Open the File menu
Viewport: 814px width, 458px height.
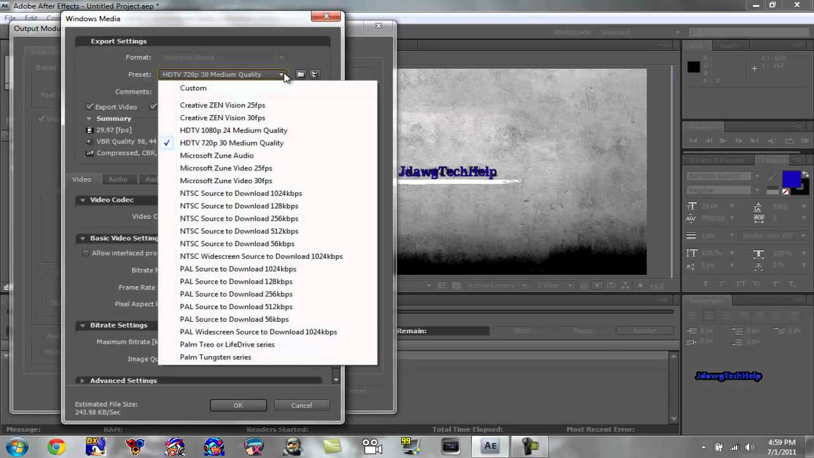(10, 18)
